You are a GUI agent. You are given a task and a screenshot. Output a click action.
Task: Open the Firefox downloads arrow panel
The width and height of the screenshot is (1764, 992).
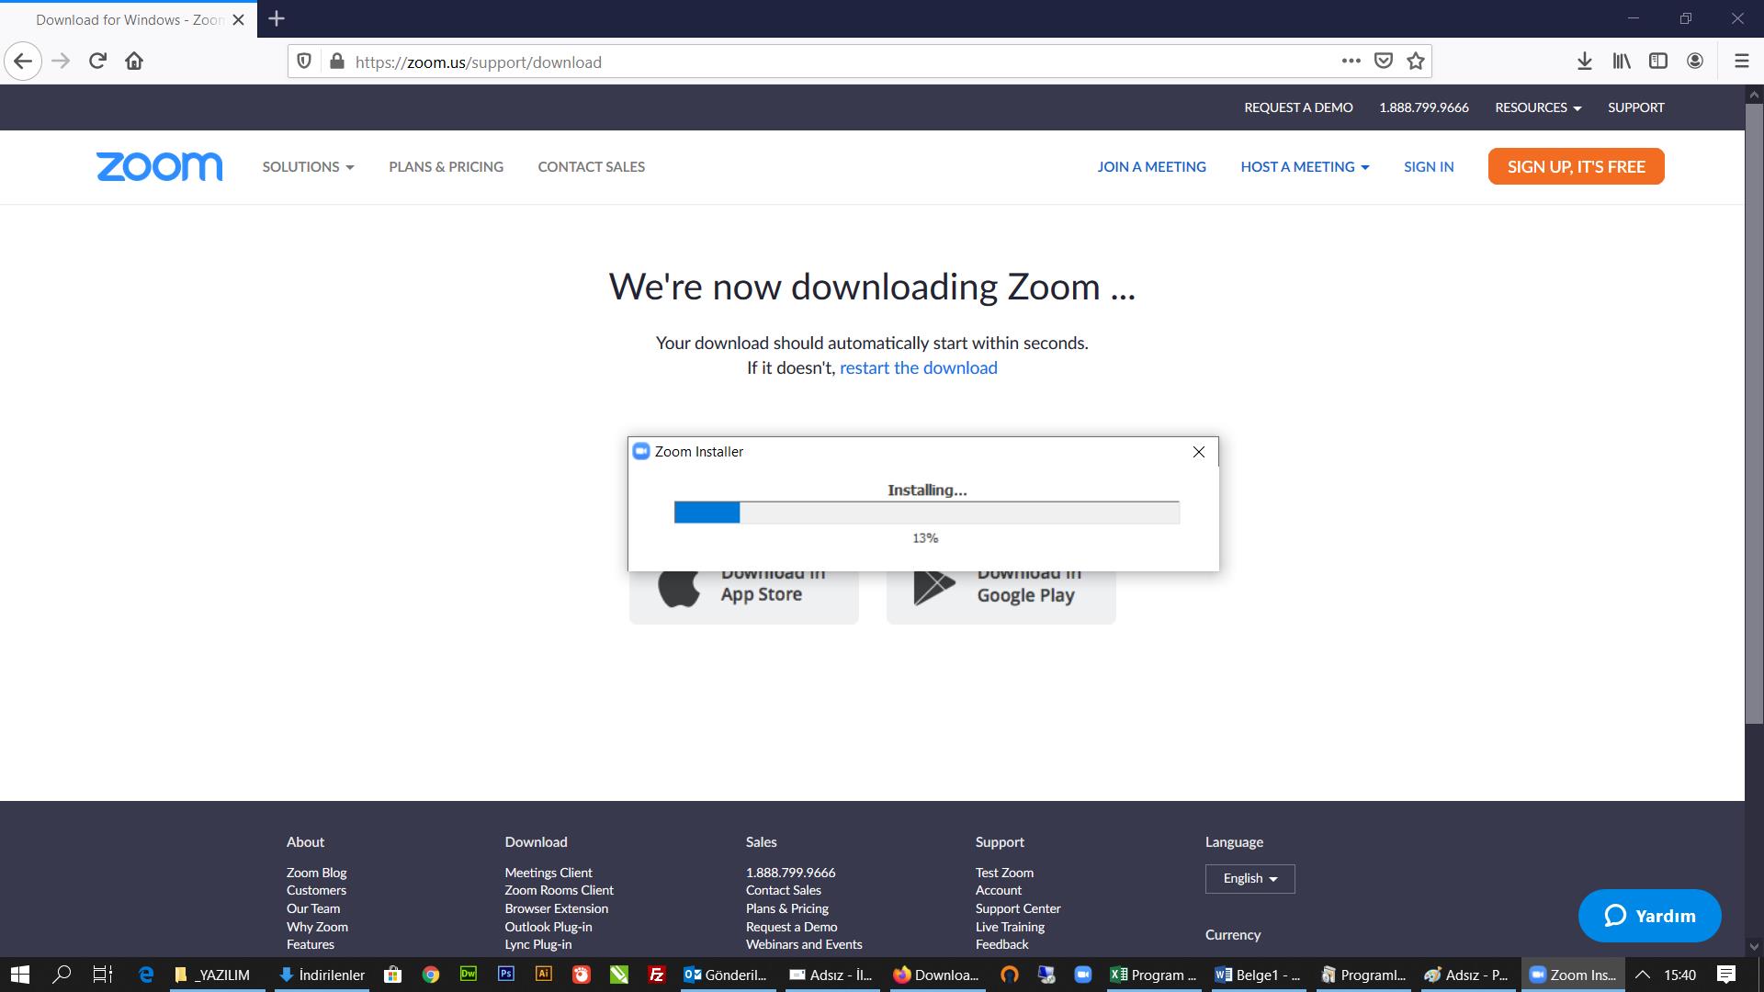(x=1585, y=62)
